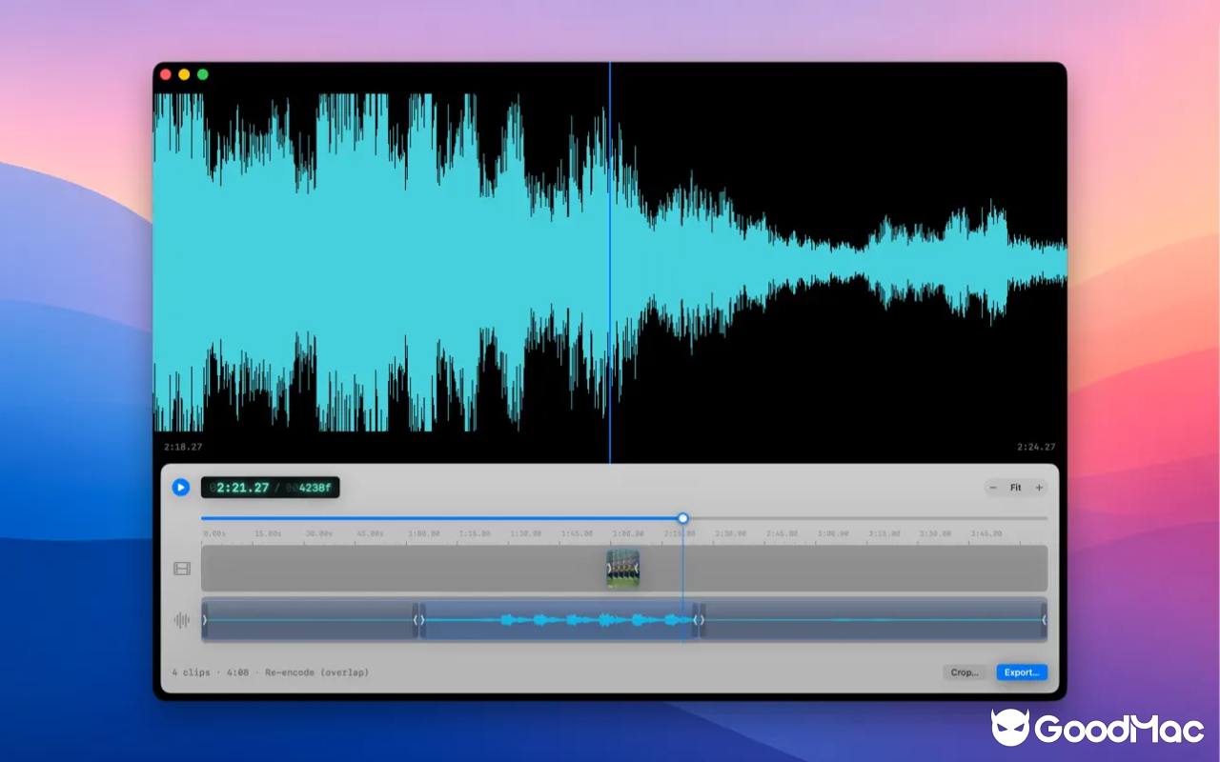The width and height of the screenshot is (1220, 762).
Task: Jump to the 1:45.00 ruler mark
Action: coord(578,534)
